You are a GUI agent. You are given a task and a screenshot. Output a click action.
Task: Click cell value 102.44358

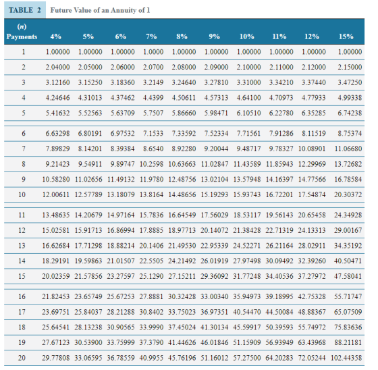[346, 358]
